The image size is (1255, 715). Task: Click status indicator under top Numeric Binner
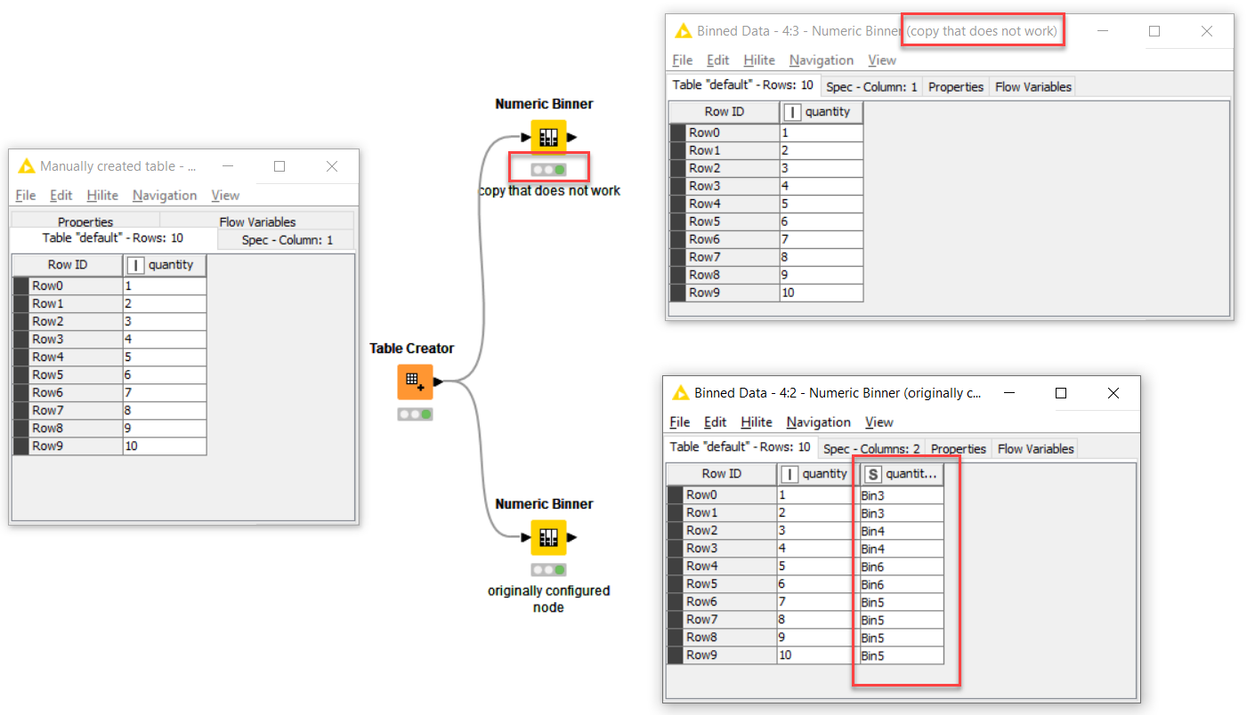coord(548,169)
